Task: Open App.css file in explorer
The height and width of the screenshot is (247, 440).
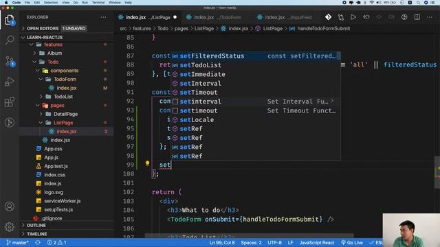Action: (53, 149)
